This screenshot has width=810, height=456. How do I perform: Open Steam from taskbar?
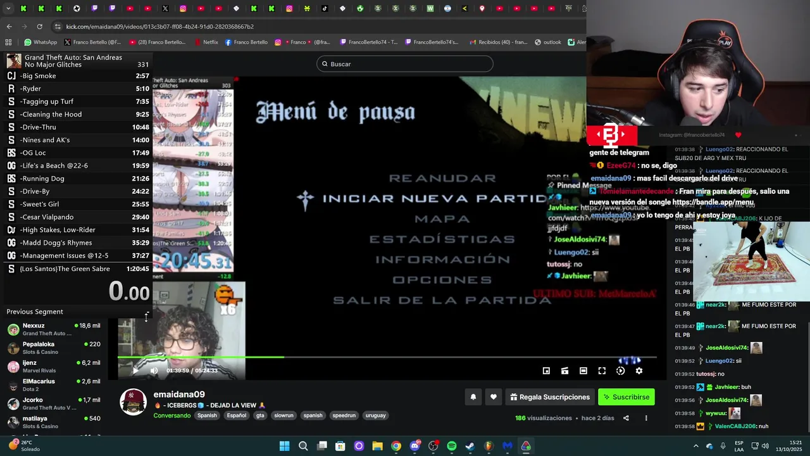[x=470, y=446]
